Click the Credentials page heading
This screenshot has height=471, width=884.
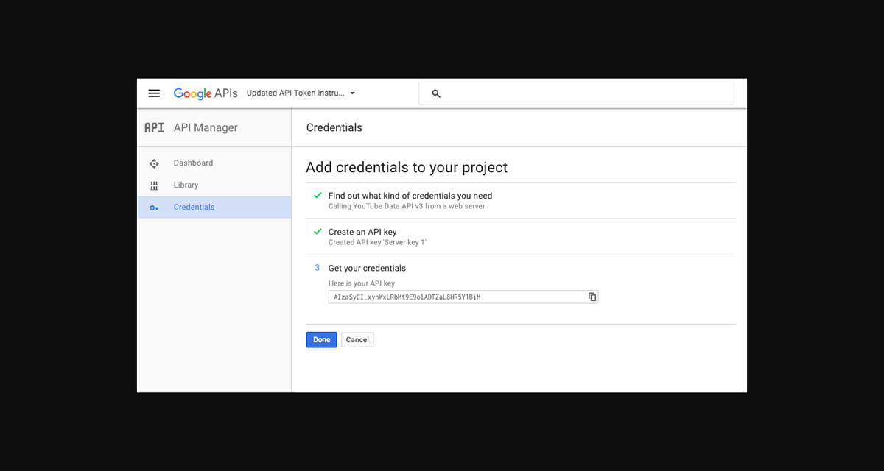334,127
